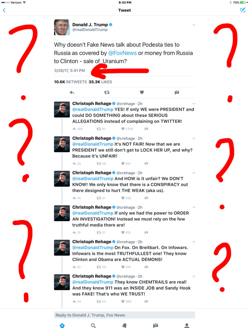Image resolution: width=249 pixels, height=328 pixels.
Task: Like the main tweet with the heart icon
Action: pyautogui.click(x=142, y=92)
